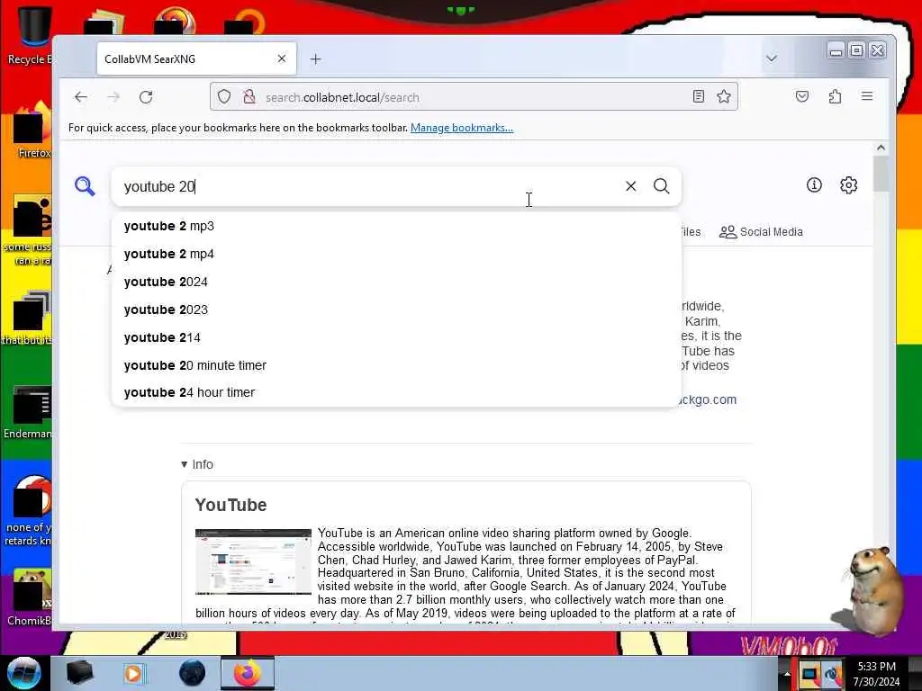Open the extensions puzzle icon
Image resolution: width=922 pixels, height=691 pixels.
[x=835, y=96]
